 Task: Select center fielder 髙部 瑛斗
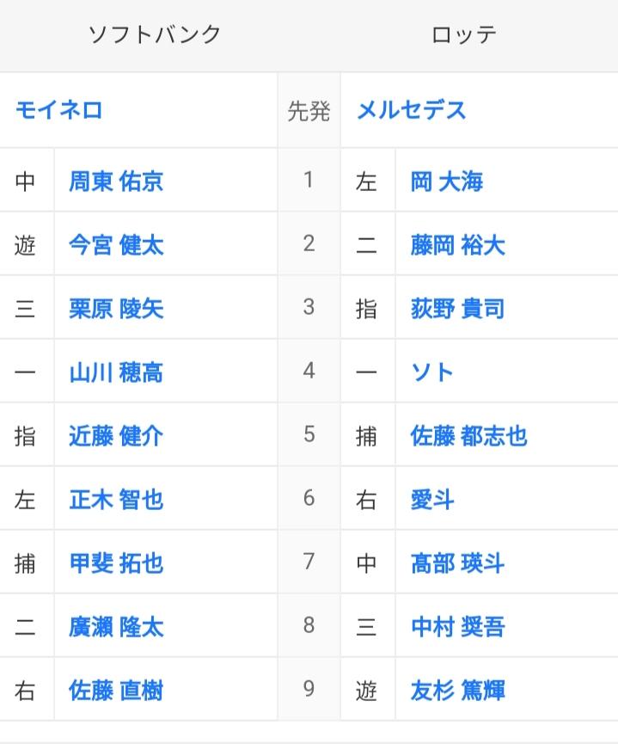pos(457,563)
